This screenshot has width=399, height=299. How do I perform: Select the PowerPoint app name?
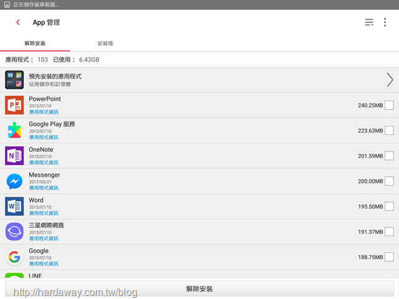(45, 99)
